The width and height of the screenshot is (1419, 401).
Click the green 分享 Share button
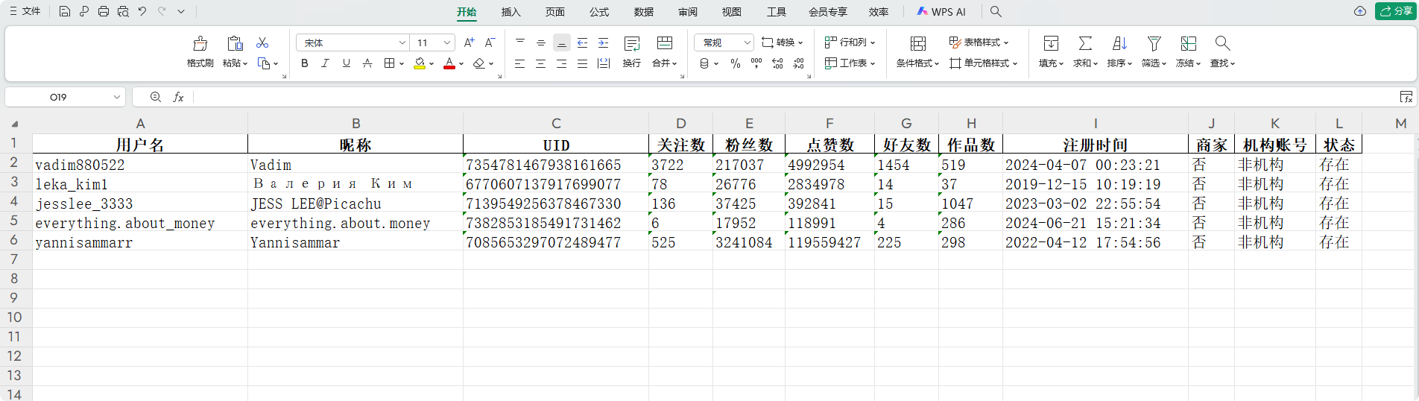(x=1395, y=11)
